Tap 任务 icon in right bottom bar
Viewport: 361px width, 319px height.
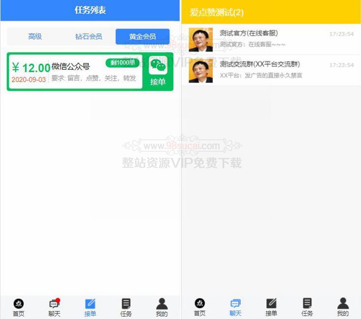click(x=307, y=303)
